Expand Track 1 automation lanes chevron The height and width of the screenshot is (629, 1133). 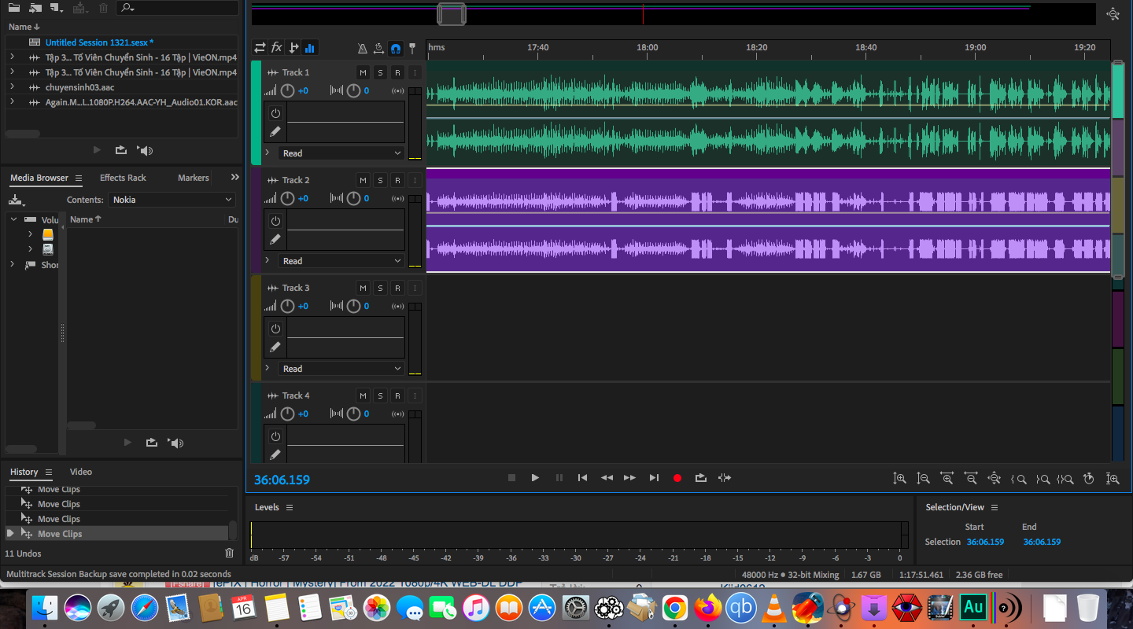268,153
